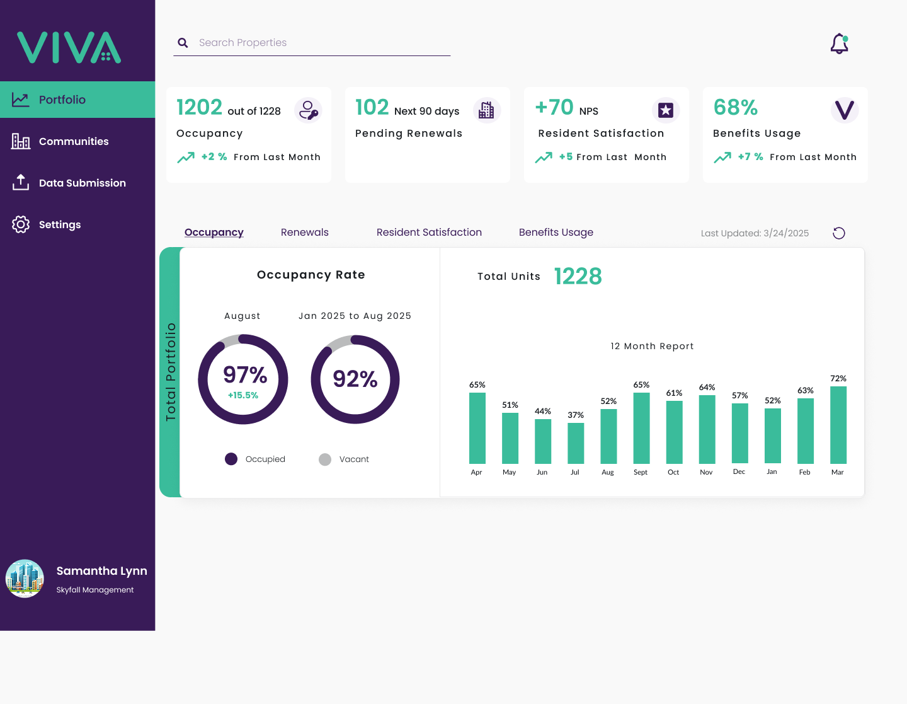Click the trend arrow in Benefits Usage card

722,158
